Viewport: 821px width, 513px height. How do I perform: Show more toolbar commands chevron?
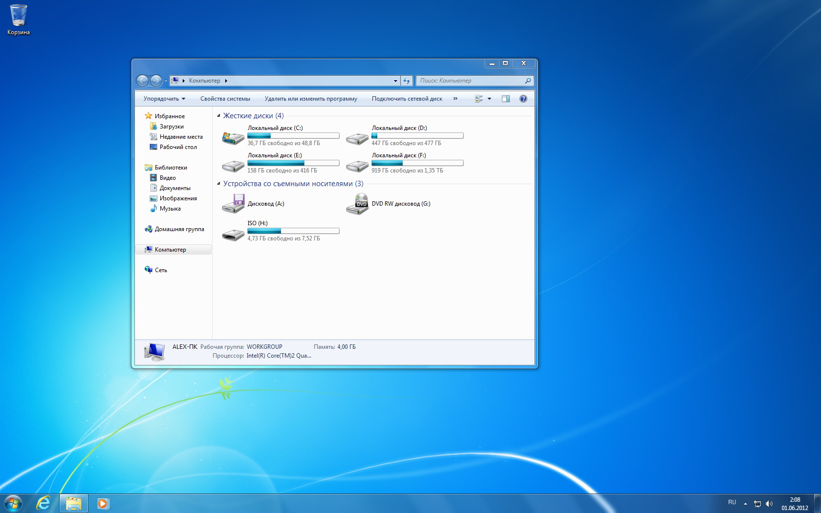point(455,99)
